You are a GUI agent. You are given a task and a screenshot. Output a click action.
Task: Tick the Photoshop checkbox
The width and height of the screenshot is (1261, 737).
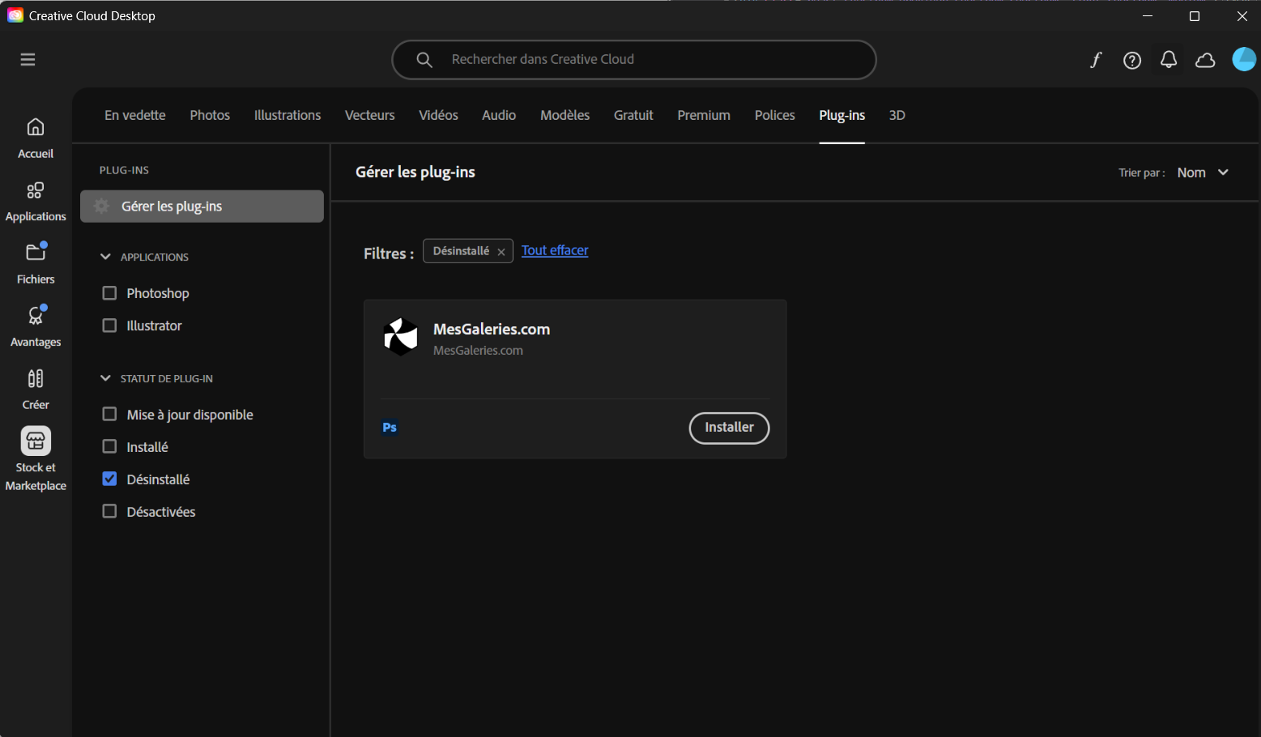coord(109,293)
